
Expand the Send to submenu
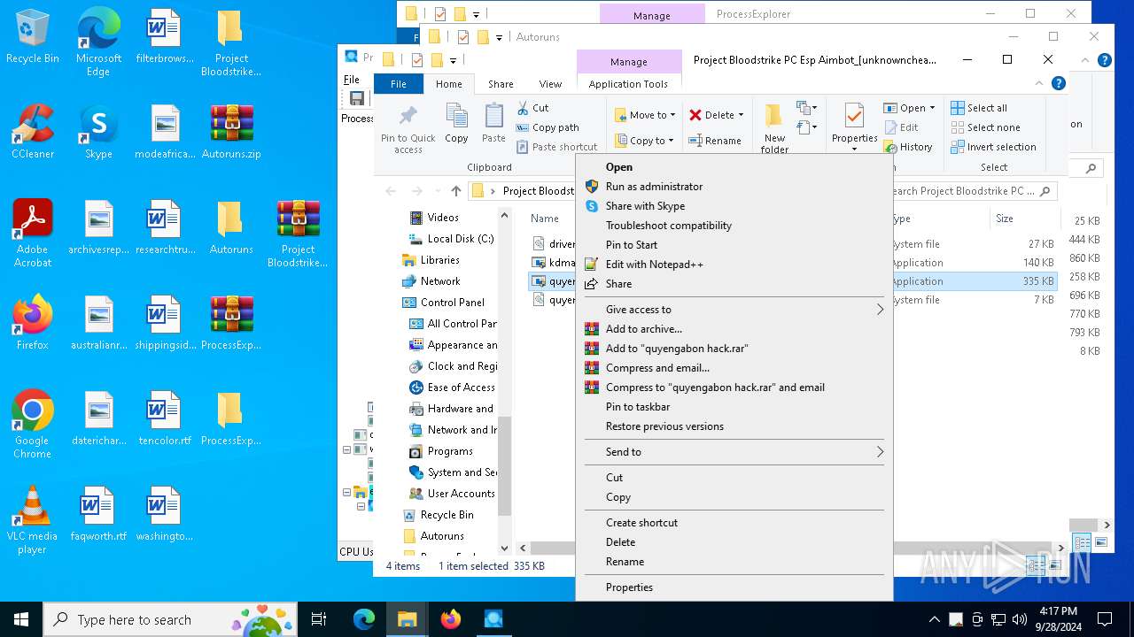coord(734,452)
